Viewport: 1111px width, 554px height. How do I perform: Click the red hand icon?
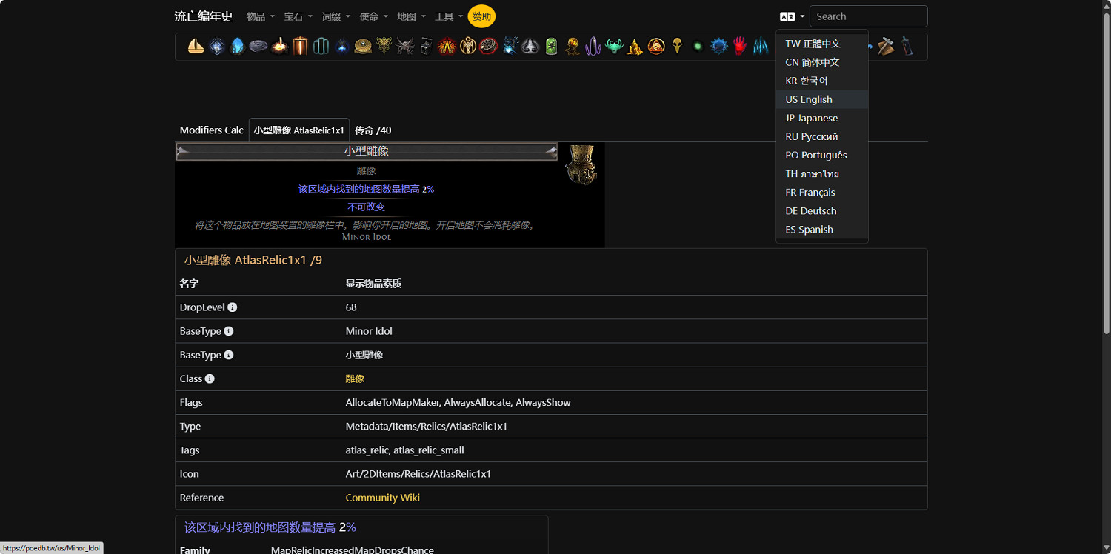pyautogui.click(x=740, y=47)
